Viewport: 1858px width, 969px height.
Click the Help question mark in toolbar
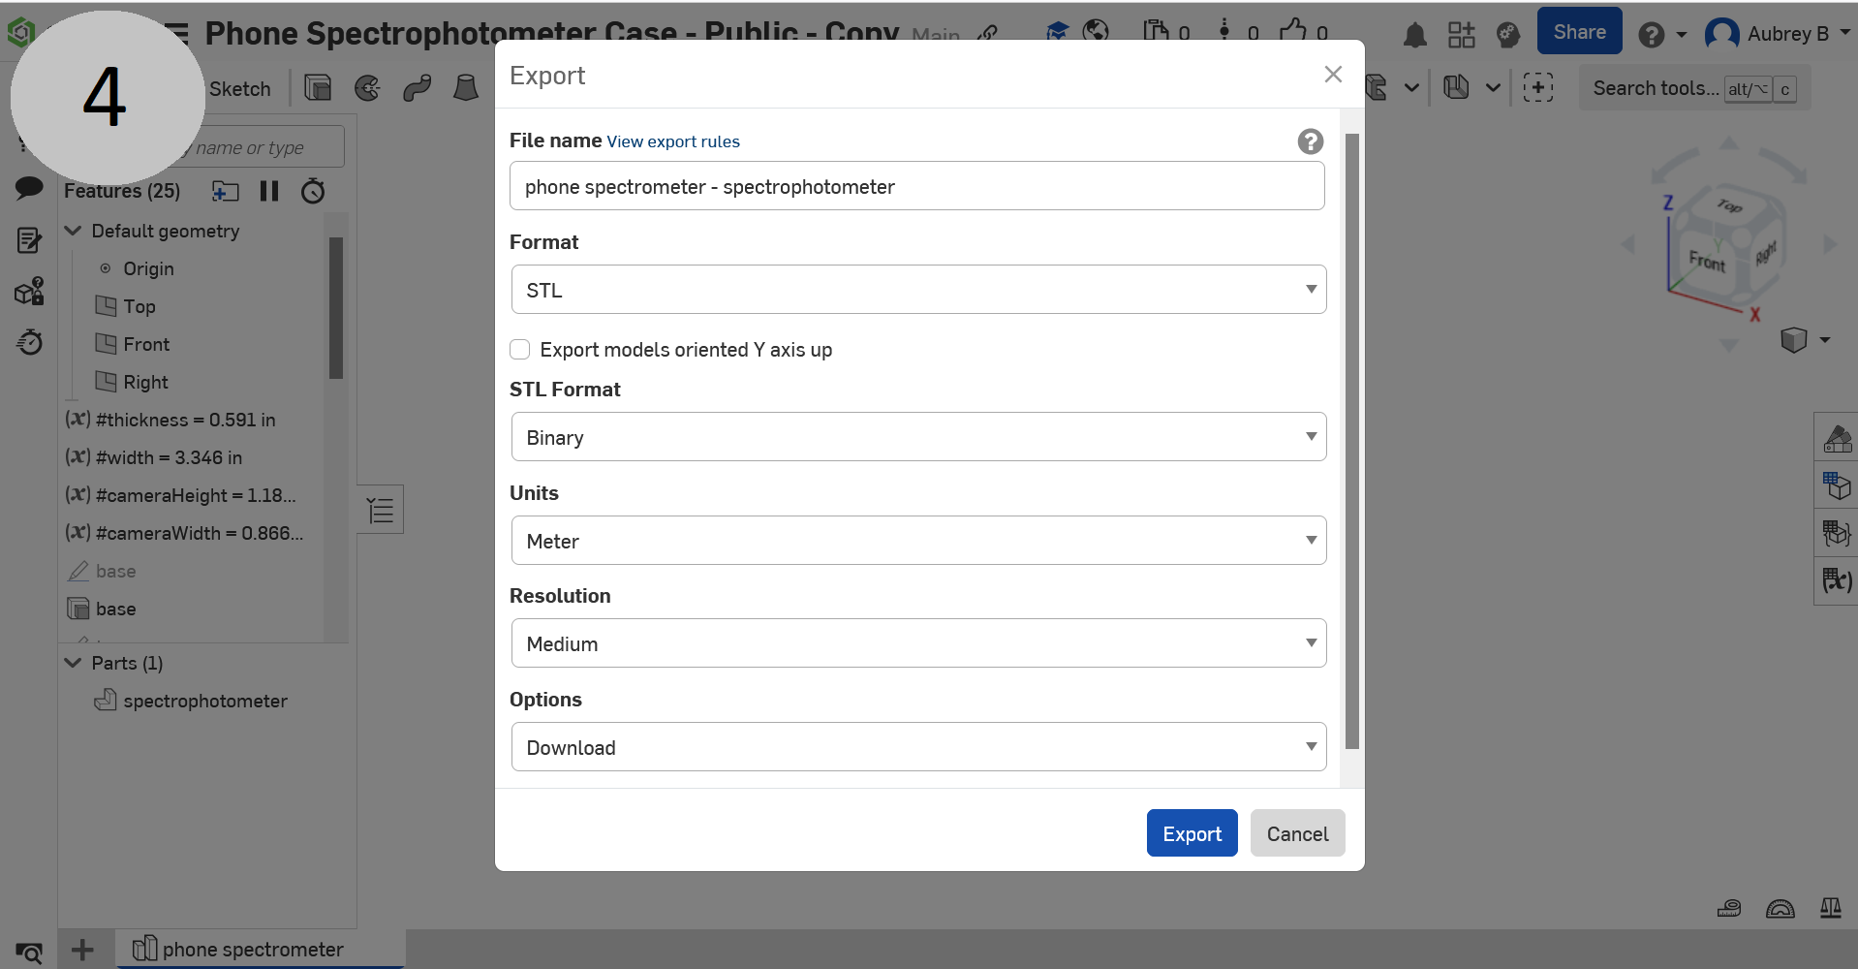pos(1652,35)
